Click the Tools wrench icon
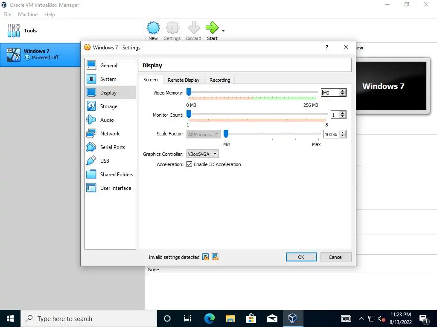 click(14, 30)
